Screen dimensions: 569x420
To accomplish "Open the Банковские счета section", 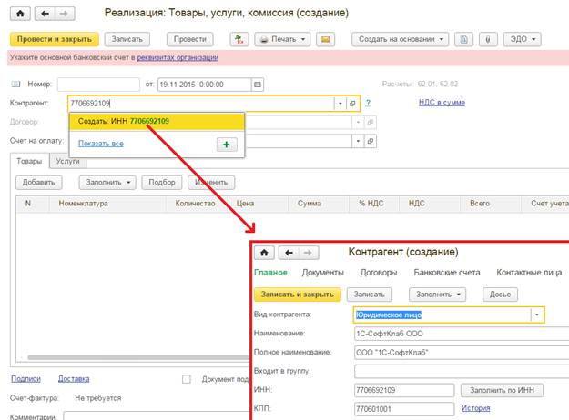I will coord(447,273).
